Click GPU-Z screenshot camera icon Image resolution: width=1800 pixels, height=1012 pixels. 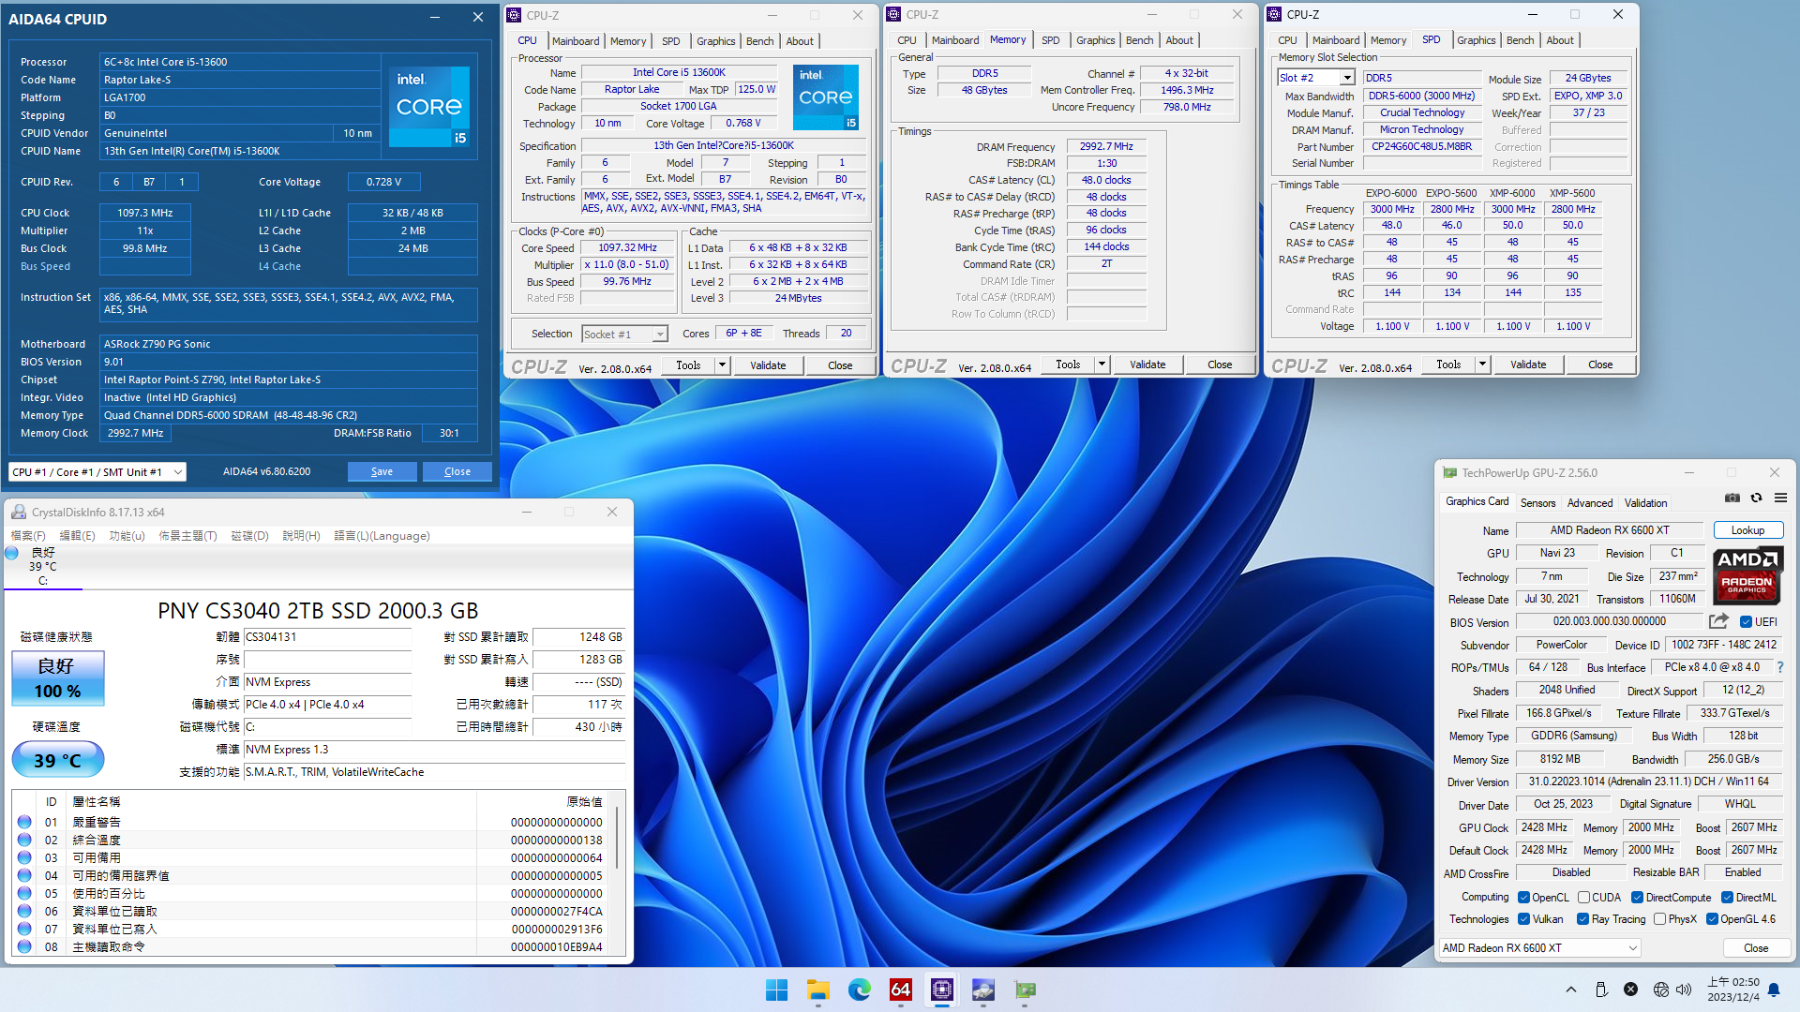(x=1732, y=498)
